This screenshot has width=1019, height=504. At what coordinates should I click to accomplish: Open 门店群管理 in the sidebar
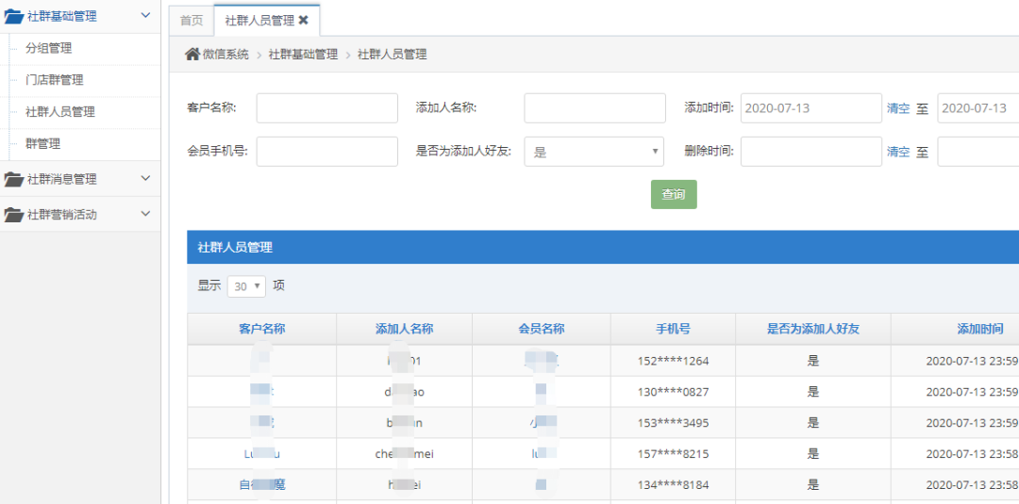pyautogui.click(x=55, y=80)
